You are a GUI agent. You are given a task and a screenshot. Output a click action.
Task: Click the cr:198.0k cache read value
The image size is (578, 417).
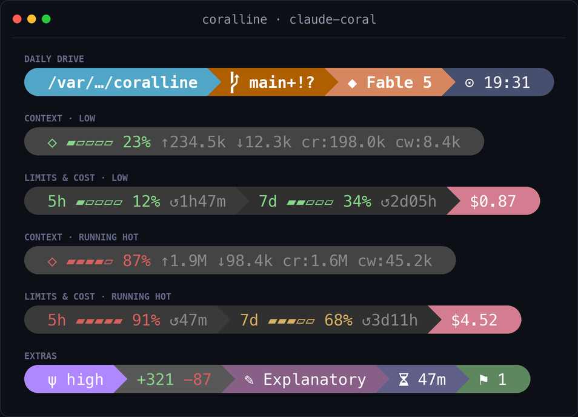pos(343,142)
